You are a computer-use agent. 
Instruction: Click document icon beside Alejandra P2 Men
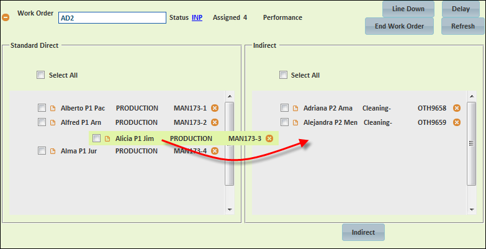tap(295, 122)
